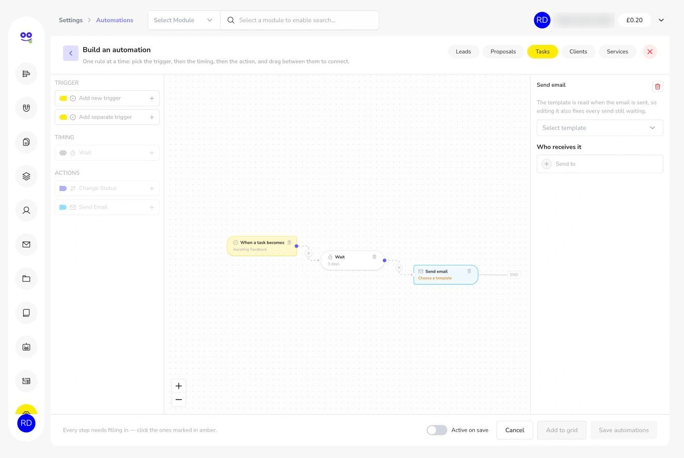The height and width of the screenshot is (458, 684).
Task: Open the robot icon in the sidebar
Action: coord(26,347)
